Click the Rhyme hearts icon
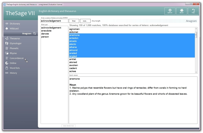 [7, 53]
